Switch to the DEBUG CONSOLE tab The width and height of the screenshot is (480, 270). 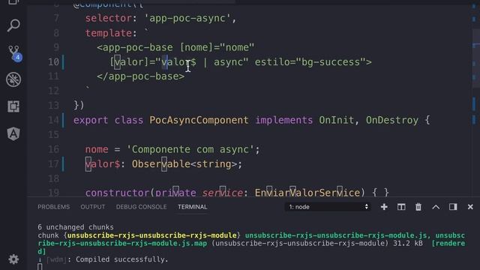[141, 207]
